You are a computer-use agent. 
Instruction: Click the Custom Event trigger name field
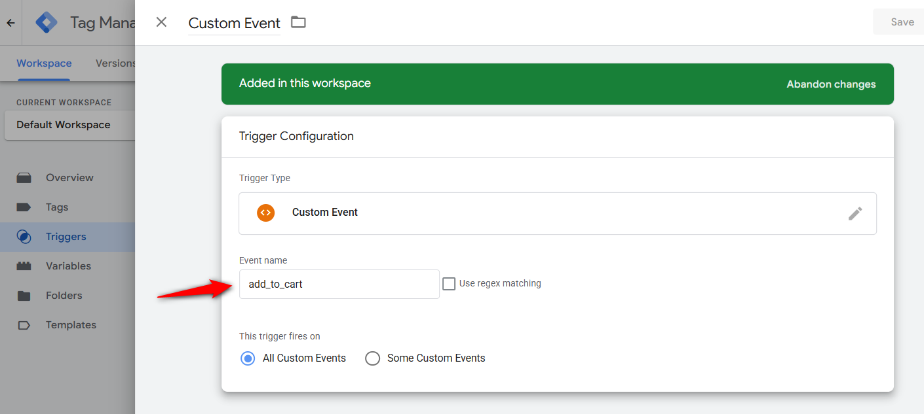(235, 23)
